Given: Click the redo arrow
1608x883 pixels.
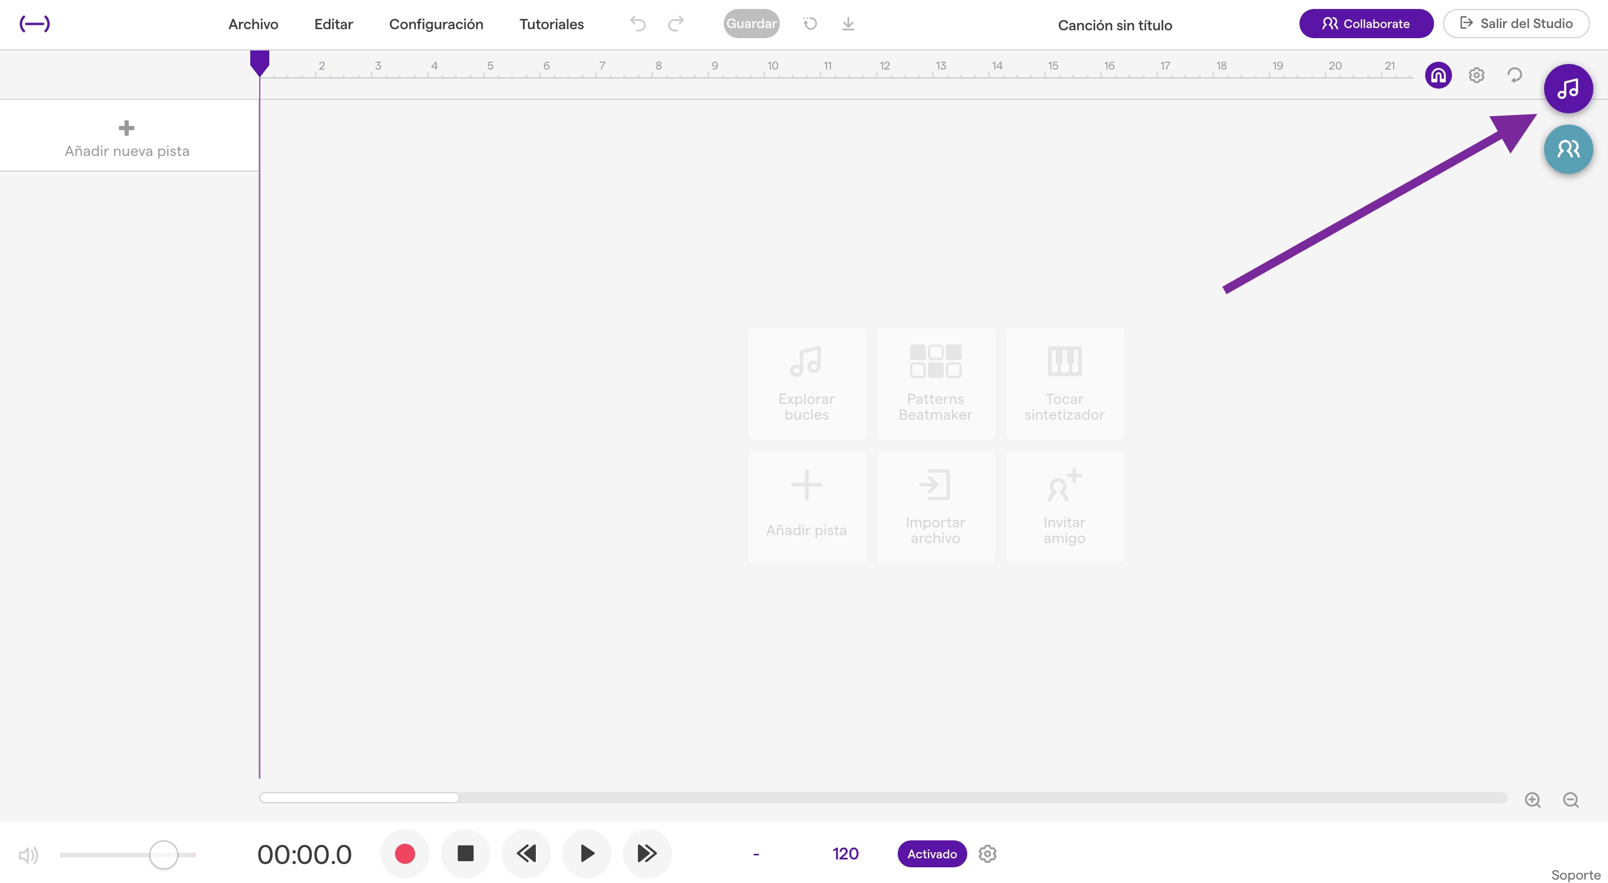Looking at the screenshot, I should [x=676, y=24].
